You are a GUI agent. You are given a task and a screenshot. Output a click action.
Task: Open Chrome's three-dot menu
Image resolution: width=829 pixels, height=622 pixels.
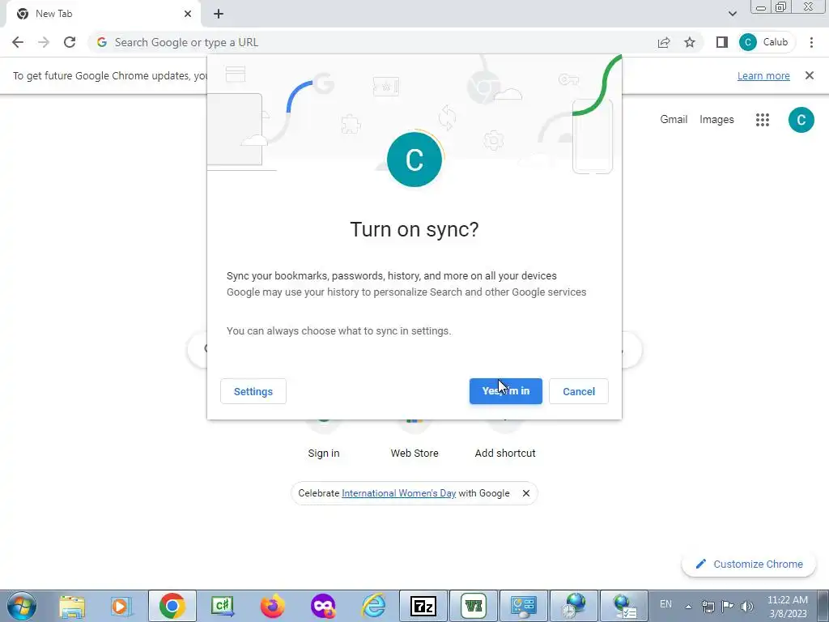811,42
